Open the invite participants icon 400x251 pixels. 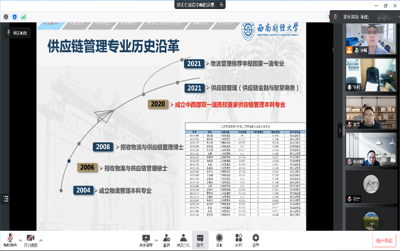[x=166, y=239]
